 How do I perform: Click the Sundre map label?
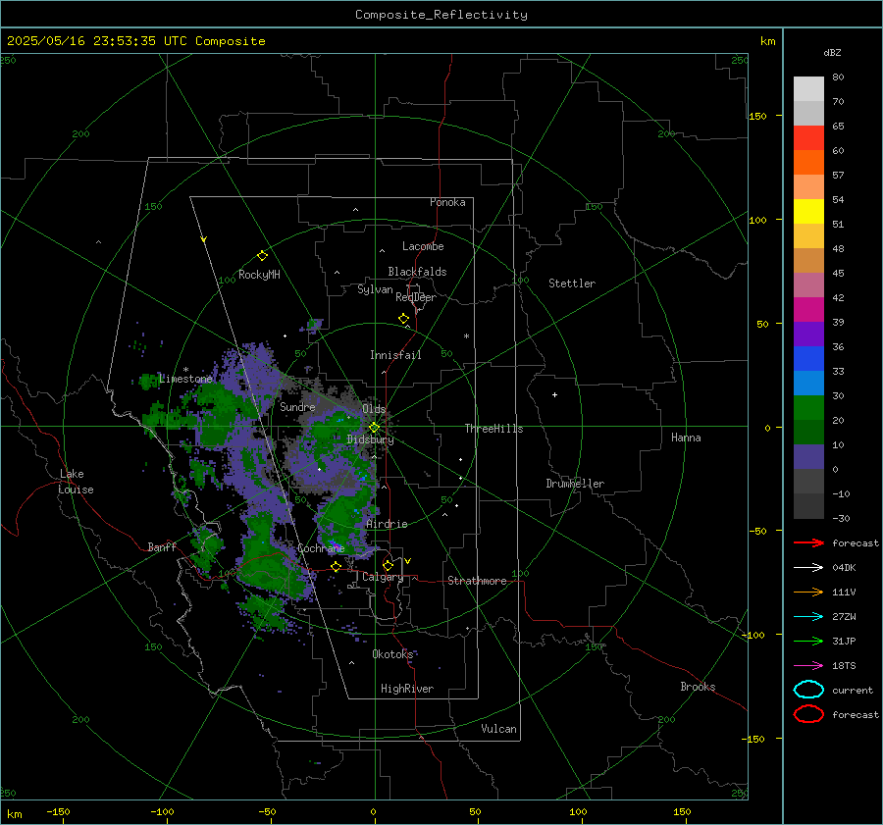(297, 406)
